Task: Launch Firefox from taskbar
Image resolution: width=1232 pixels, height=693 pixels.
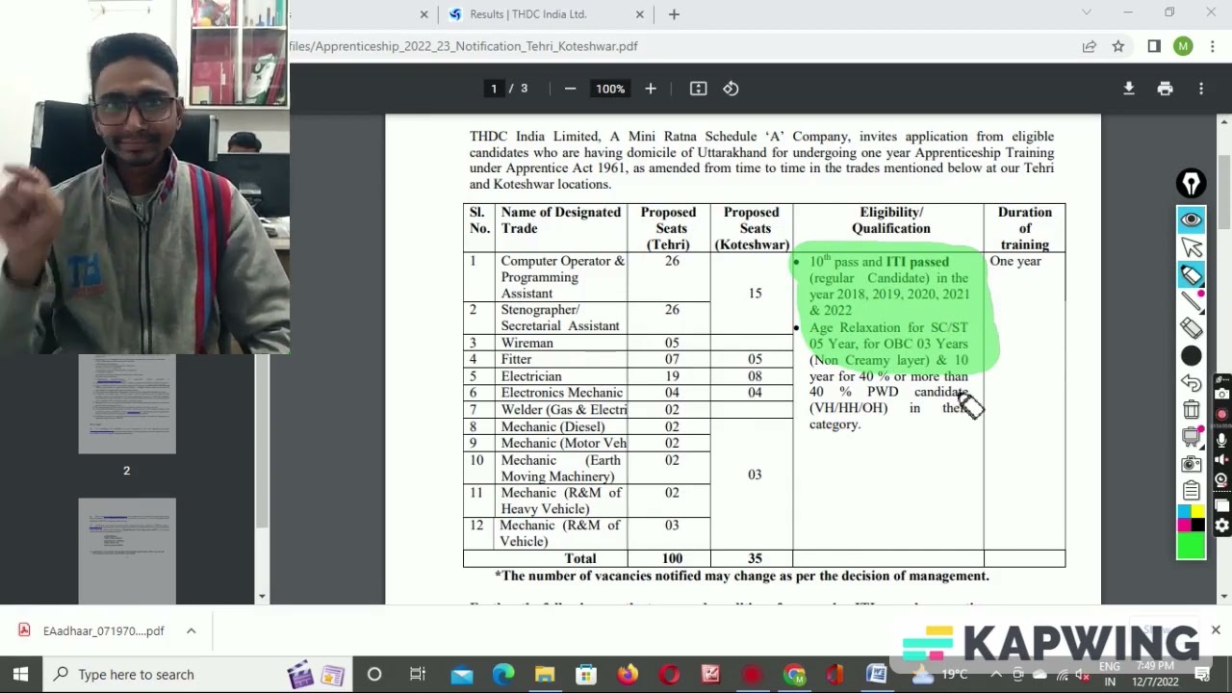Action: coord(628,675)
